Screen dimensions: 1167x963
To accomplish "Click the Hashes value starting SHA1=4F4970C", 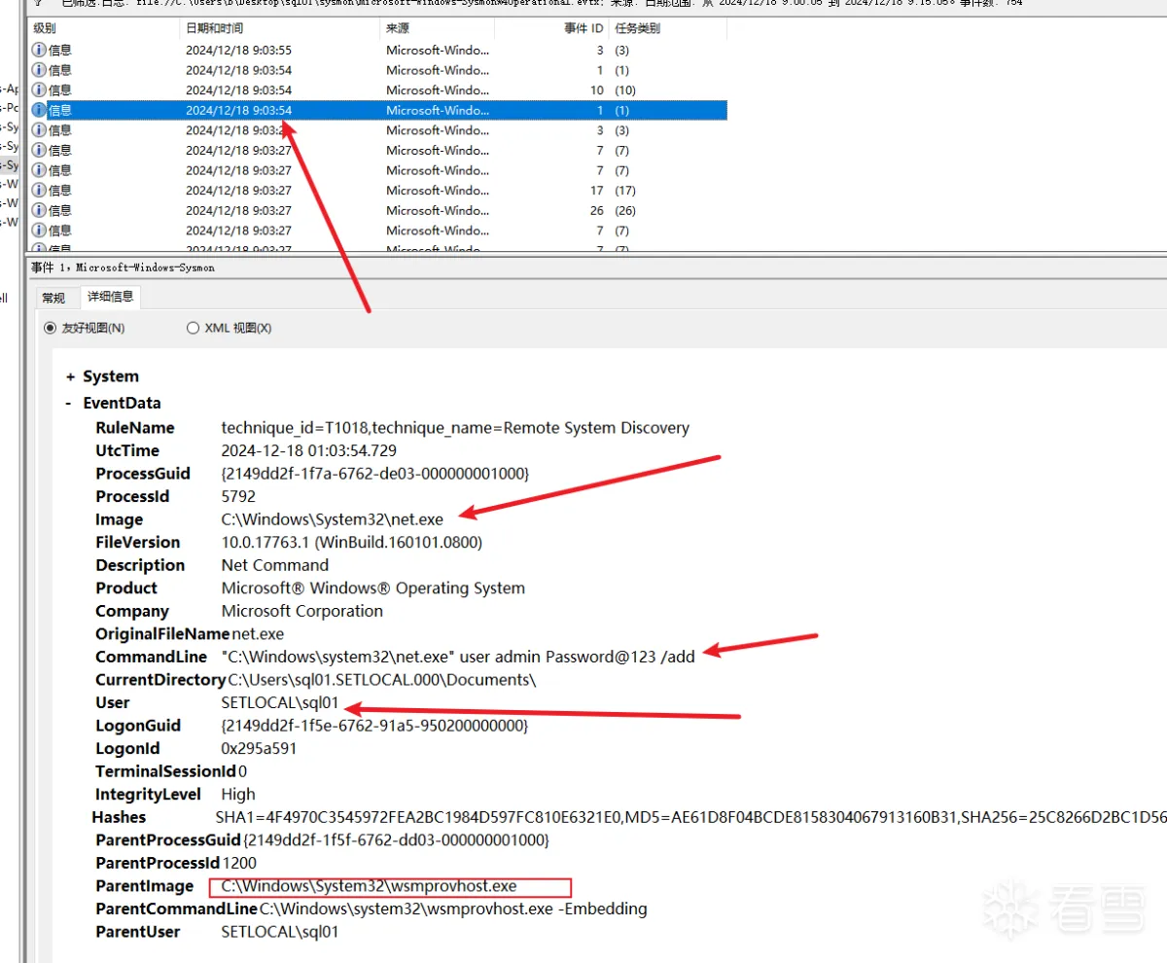I will coord(690,818).
